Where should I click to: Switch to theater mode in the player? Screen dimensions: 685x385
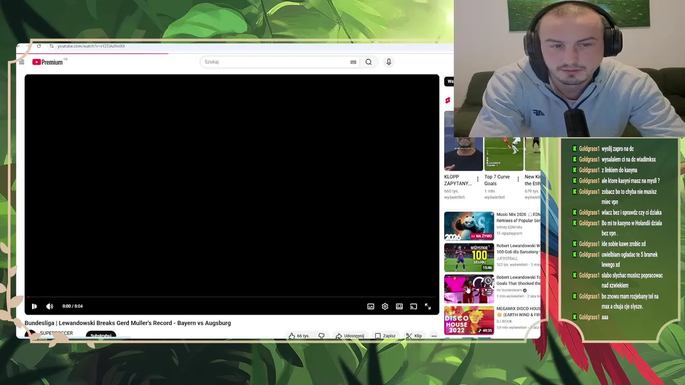click(399, 306)
